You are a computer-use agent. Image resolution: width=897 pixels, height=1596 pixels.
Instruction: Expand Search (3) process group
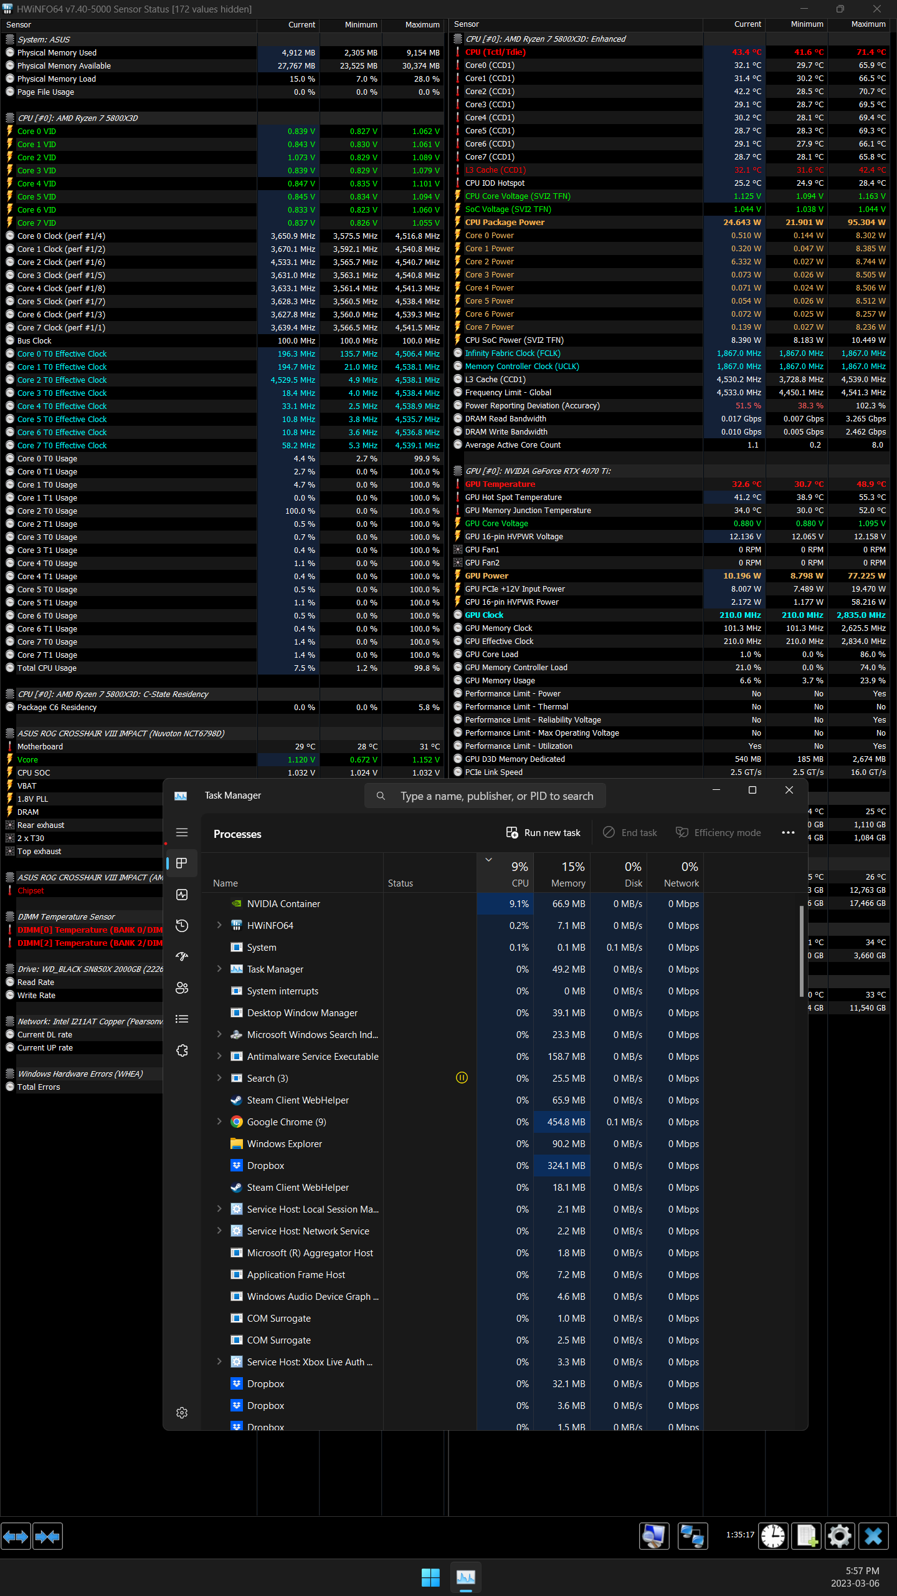(x=219, y=1078)
